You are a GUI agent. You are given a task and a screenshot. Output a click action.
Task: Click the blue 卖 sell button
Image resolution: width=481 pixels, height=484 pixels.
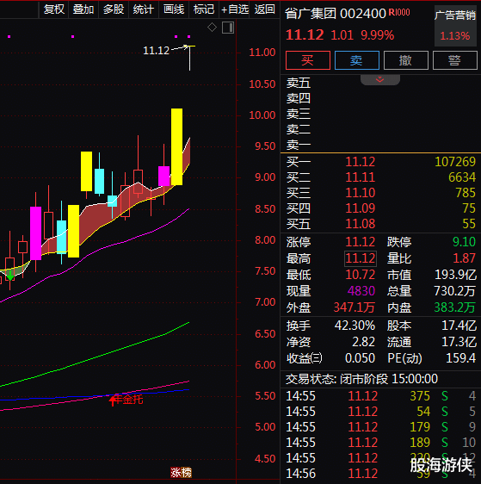click(x=357, y=60)
